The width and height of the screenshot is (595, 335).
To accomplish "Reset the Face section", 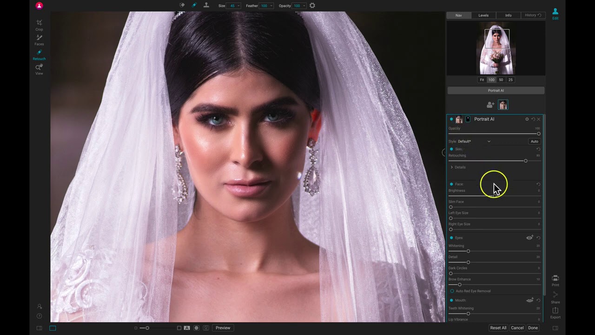I will pos(538,184).
